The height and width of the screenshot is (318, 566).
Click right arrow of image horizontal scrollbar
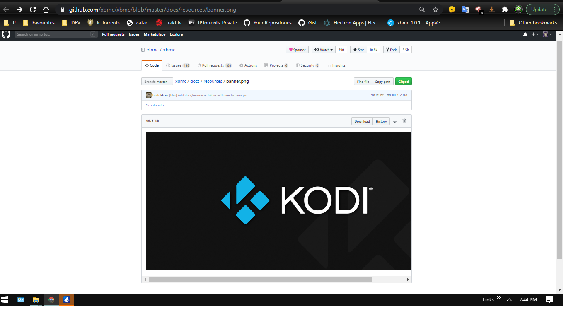click(x=408, y=279)
